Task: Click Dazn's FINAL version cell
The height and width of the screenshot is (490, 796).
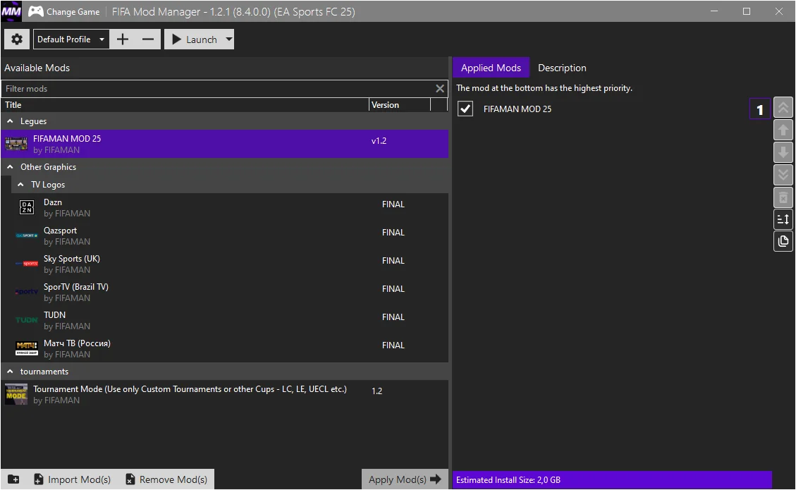Action: [393, 204]
